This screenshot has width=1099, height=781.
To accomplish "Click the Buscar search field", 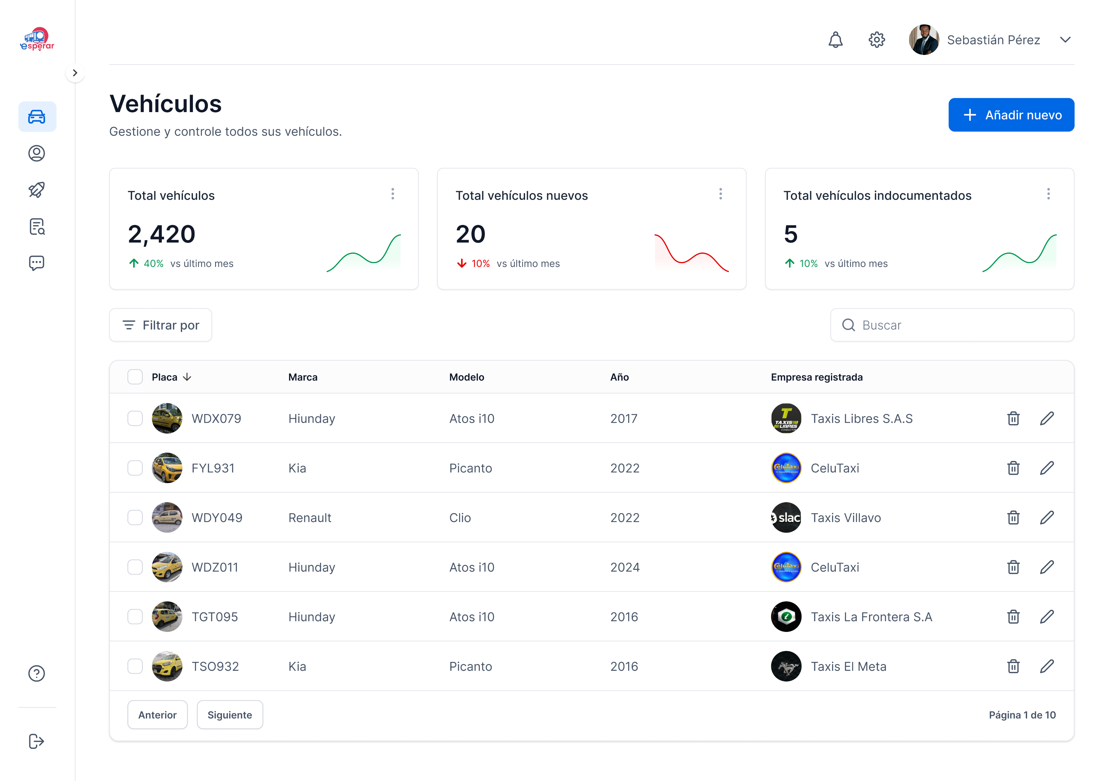I will pos(952,325).
